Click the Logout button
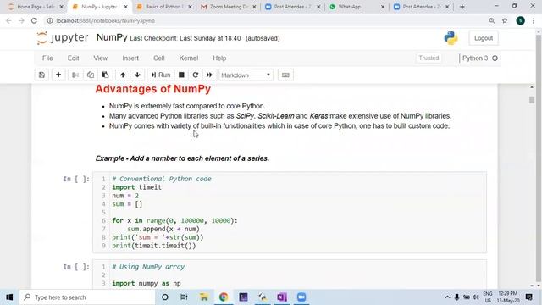This screenshot has height=305, width=542. pyautogui.click(x=484, y=38)
